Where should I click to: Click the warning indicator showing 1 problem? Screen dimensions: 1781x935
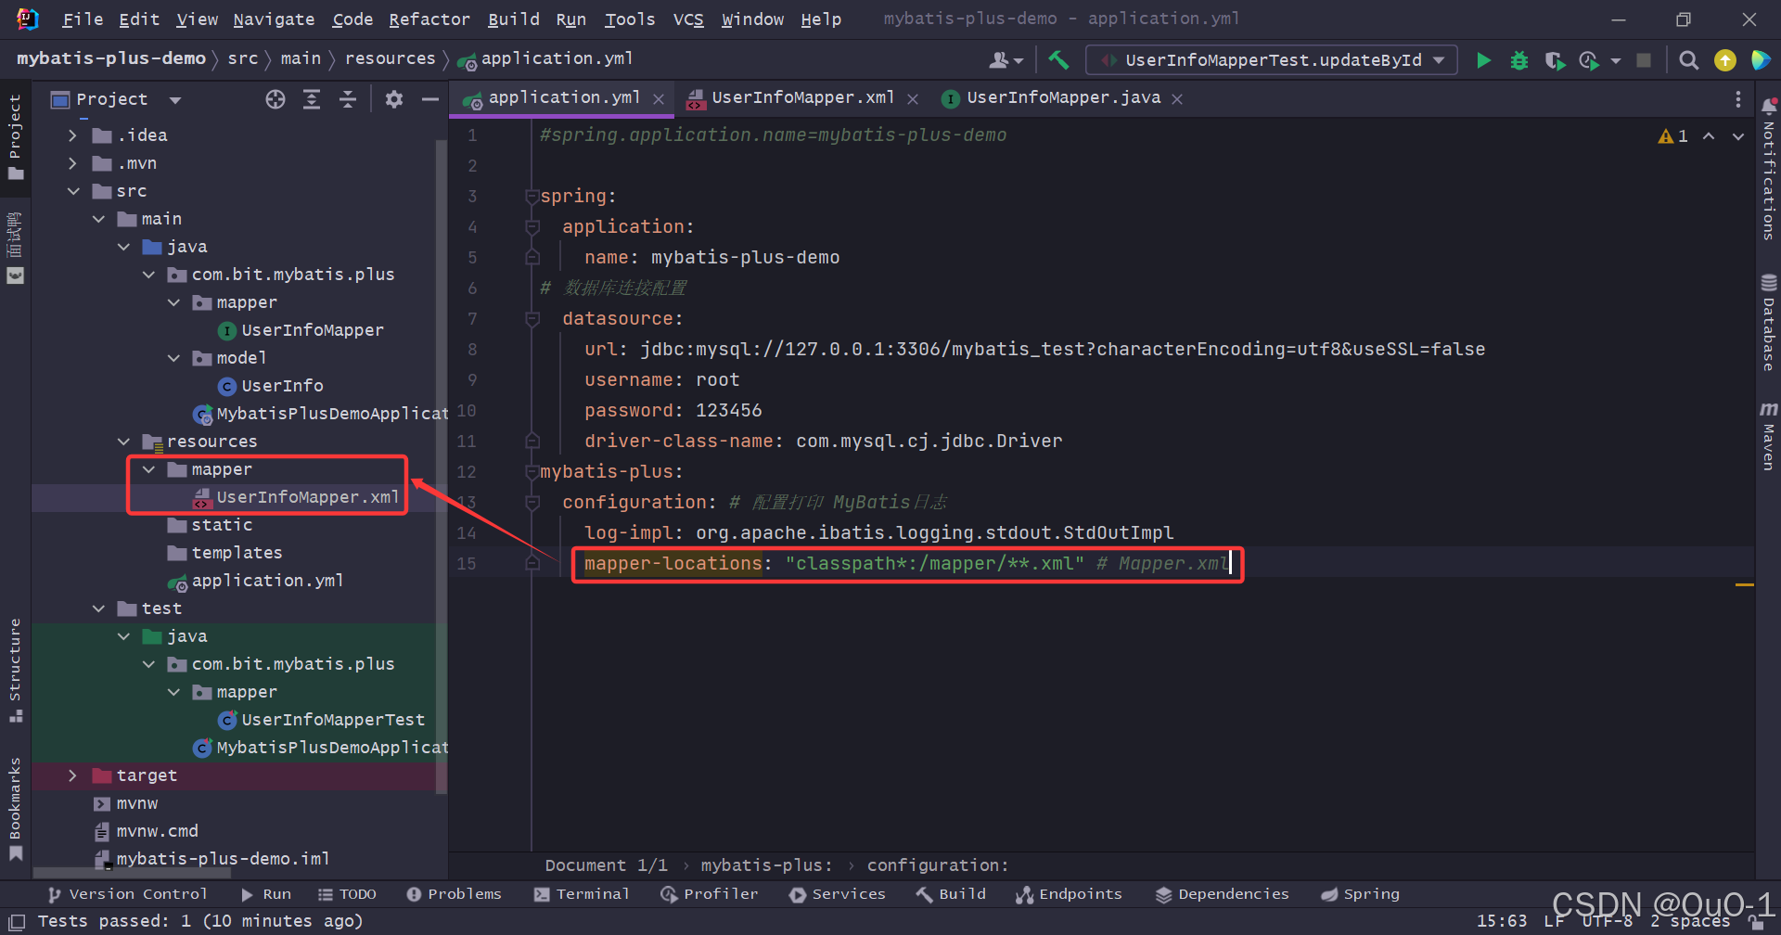1673,136
